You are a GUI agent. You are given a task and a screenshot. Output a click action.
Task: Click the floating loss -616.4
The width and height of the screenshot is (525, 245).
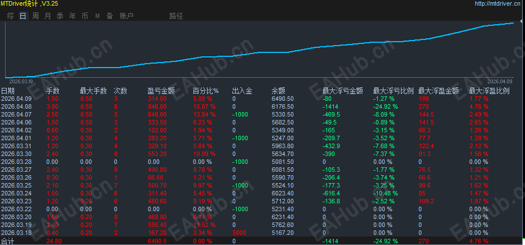pyautogui.click(x=331, y=193)
